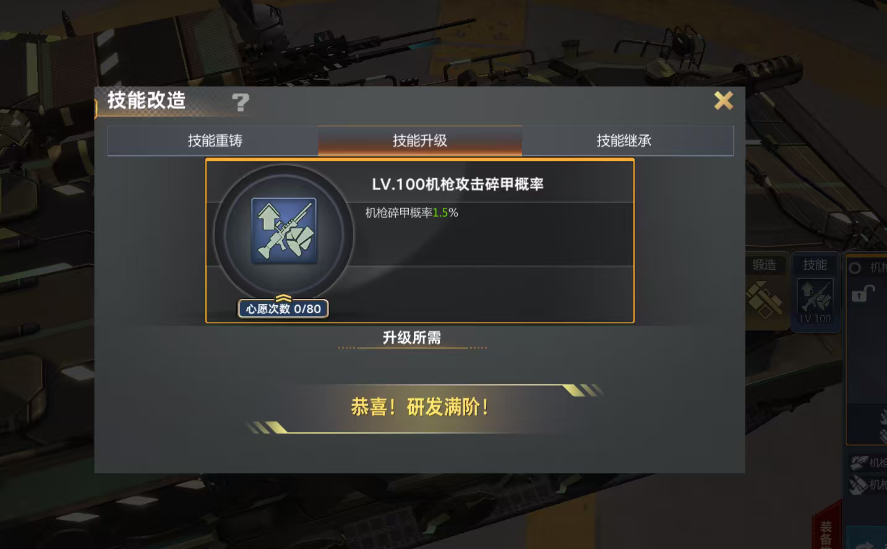Select the radio circle beside 机枪
The height and width of the screenshot is (549, 887).
pos(855,268)
